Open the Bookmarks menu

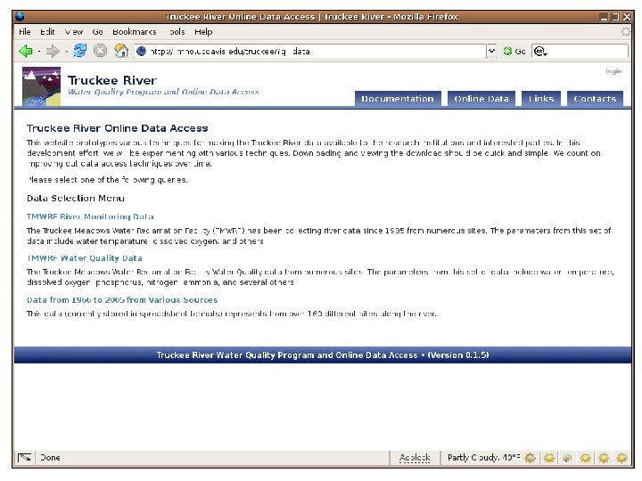click(135, 31)
